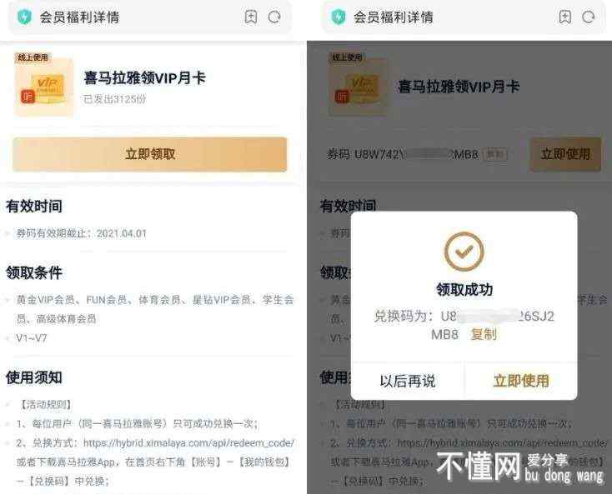The width and height of the screenshot is (612, 494).
Task: Tap the success checkmark icon in dialog
Action: pyautogui.click(x=464, y=252)
